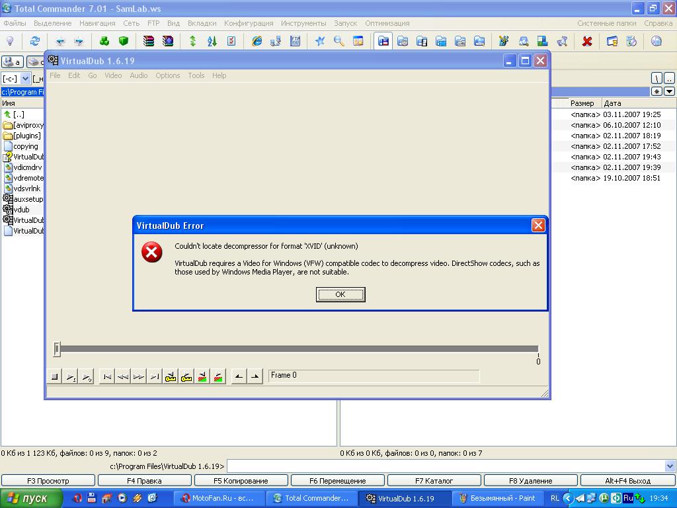
Task: Open the Go menu in VirtualDub
Action: [93, 75]
